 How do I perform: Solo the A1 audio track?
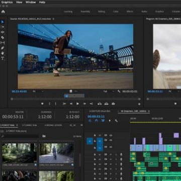[x=116, y=154]
